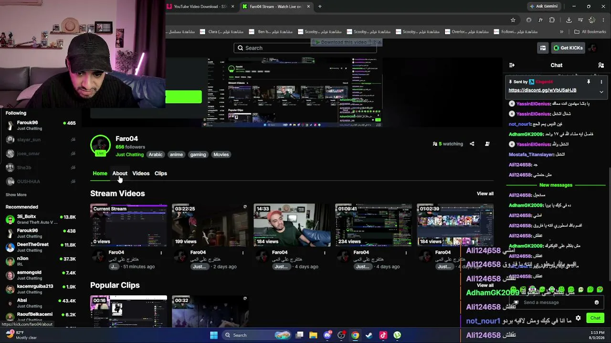Expand the followed channels with Show More
The height and width of the screenshot is (343, 611).
16,195
